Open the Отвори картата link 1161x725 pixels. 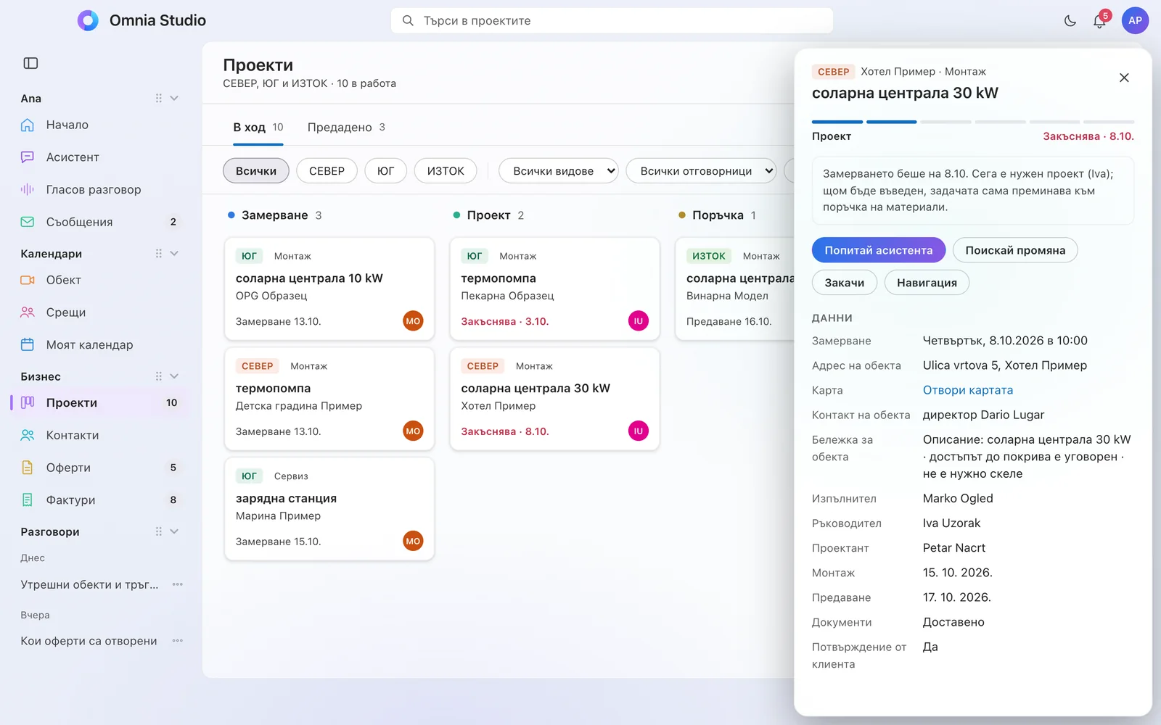pos(967,390)
